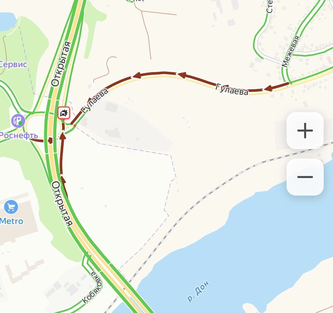The width and height of the screenshot is (333, 313).
Task: Open the traffic accident icon
Action: click(x=64, y=113)
